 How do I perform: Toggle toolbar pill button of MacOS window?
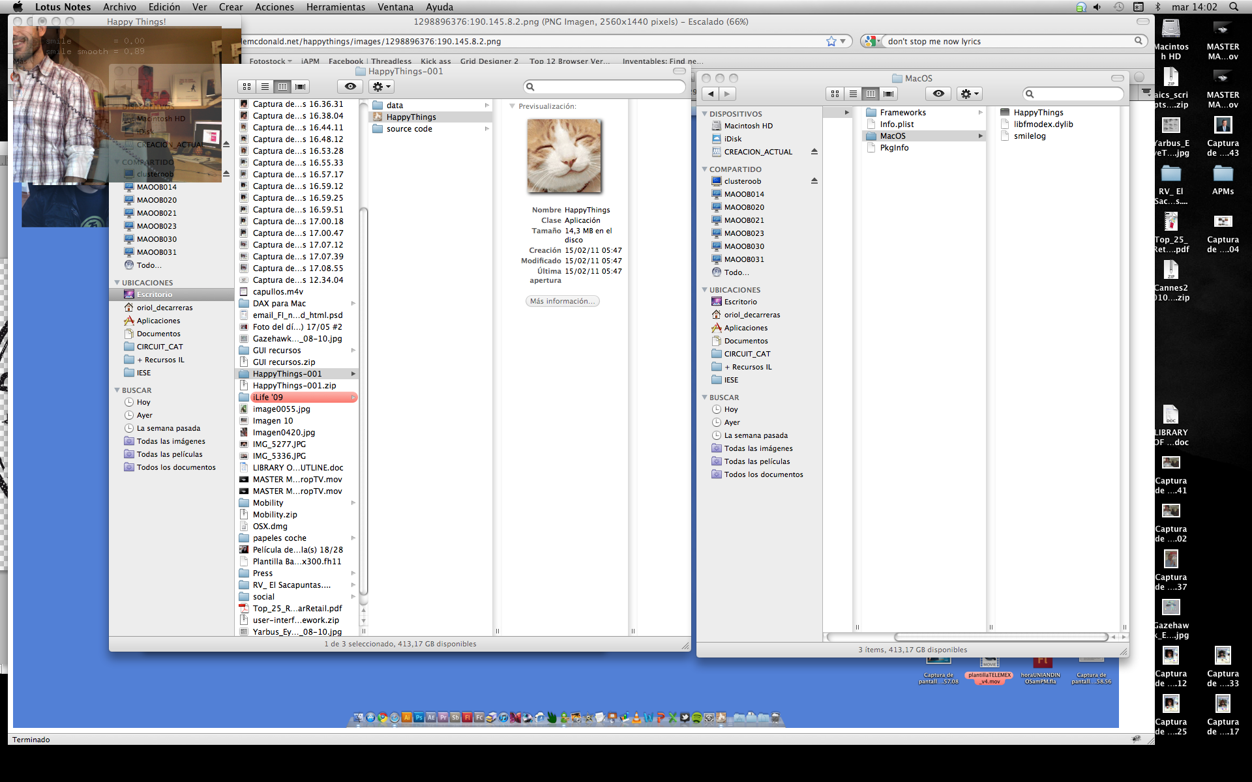click(x=1118, y=78)
